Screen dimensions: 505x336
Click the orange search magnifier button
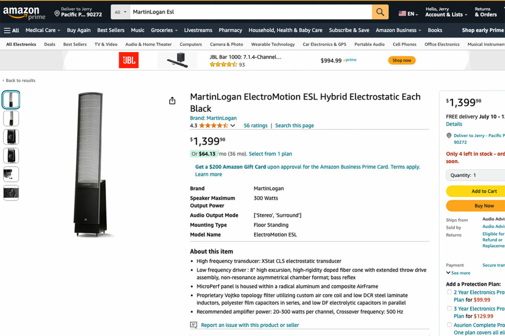pos(380,12)
